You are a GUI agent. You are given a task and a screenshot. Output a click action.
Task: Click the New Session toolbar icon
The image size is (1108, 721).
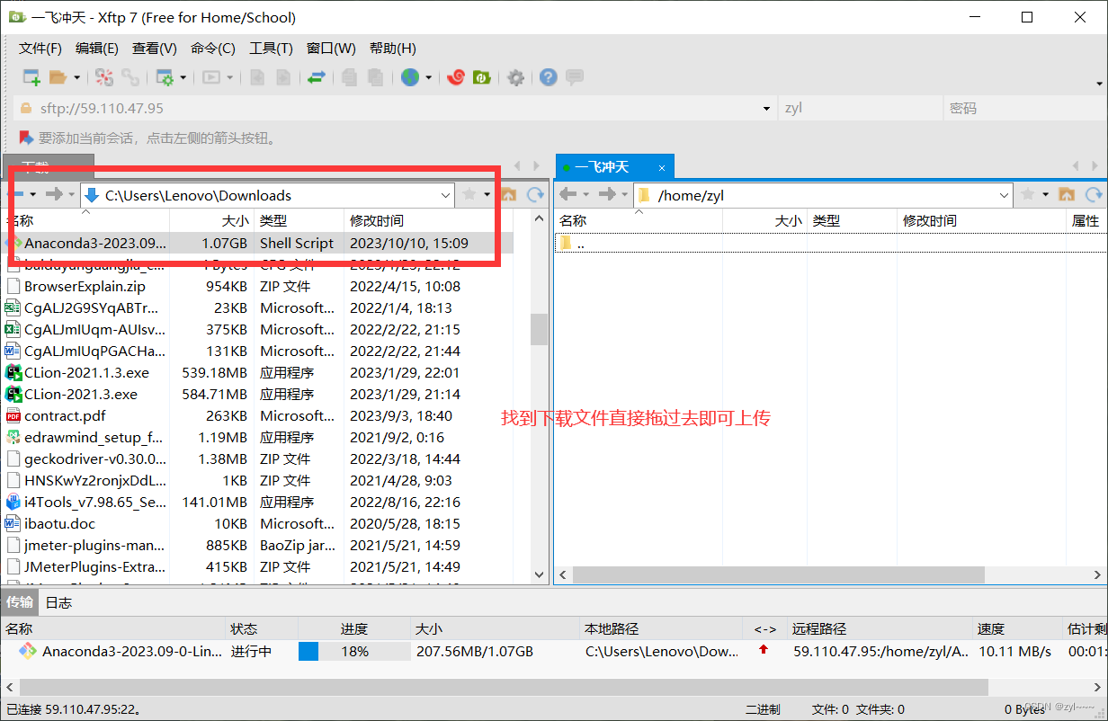pos(31,77)
